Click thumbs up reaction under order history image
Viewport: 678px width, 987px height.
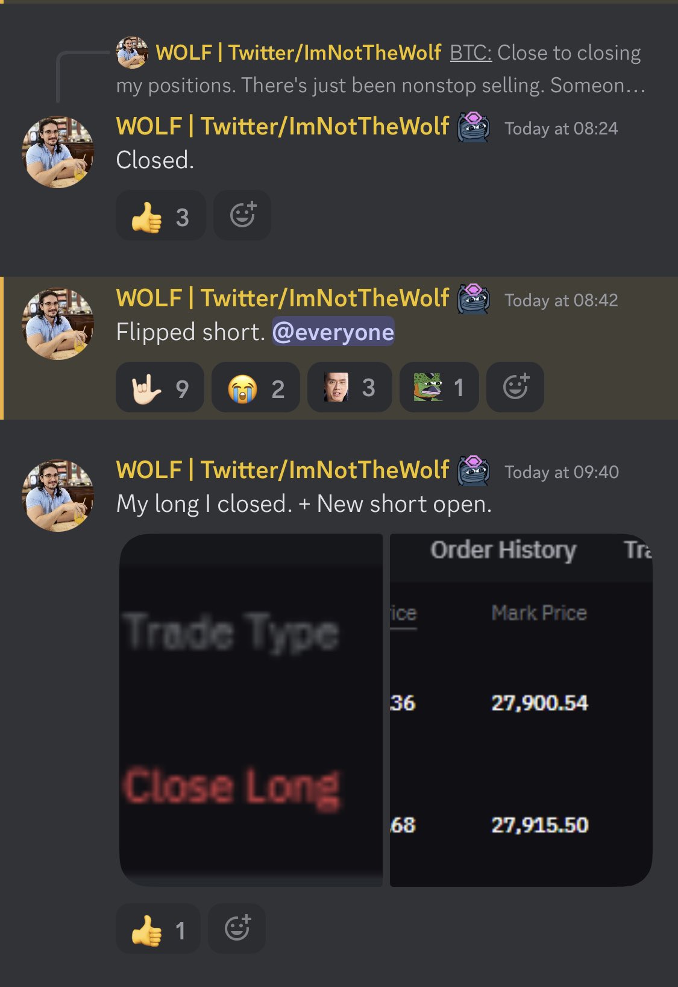coord(158,929)
